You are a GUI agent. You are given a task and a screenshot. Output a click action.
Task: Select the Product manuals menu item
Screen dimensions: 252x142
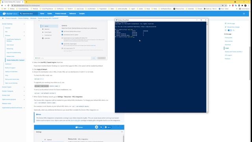(61, 14)
